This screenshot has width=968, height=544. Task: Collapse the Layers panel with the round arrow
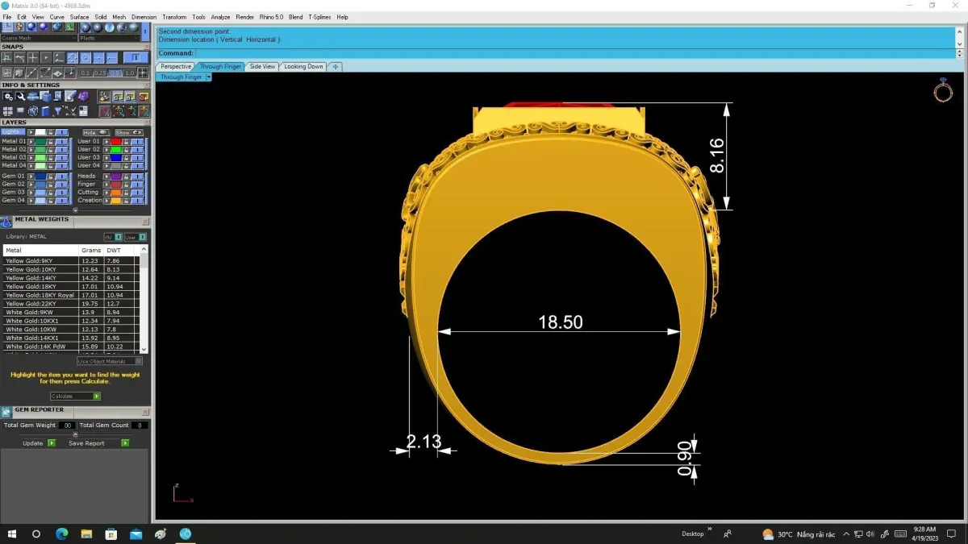76,210
